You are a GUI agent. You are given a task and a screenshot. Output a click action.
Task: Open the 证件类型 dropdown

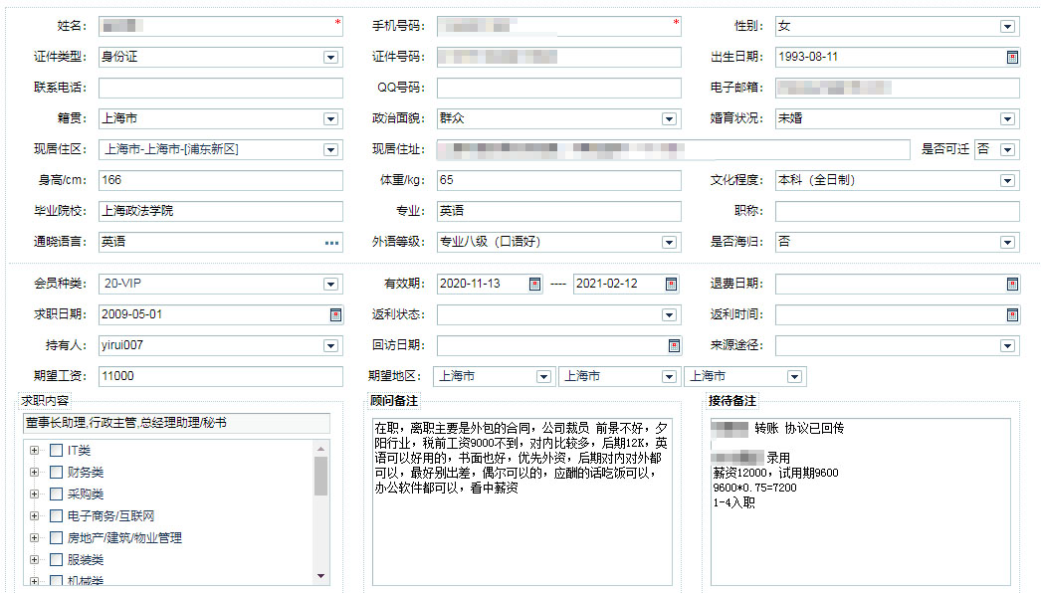point(330,57)
